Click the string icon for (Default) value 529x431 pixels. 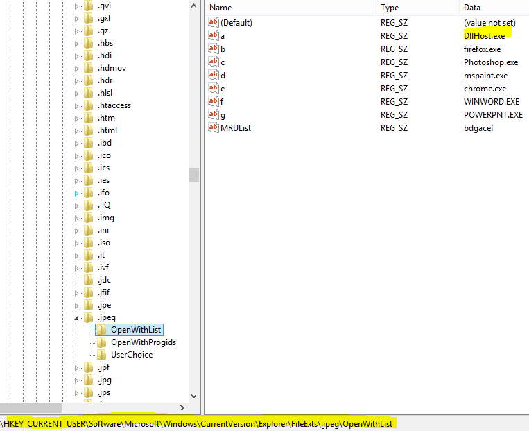[214, 22]
